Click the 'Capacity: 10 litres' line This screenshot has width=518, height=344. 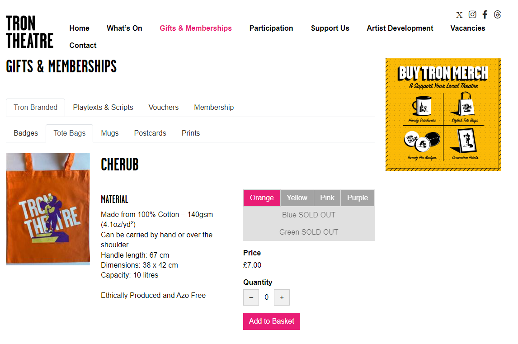click(x=129, y=275)
